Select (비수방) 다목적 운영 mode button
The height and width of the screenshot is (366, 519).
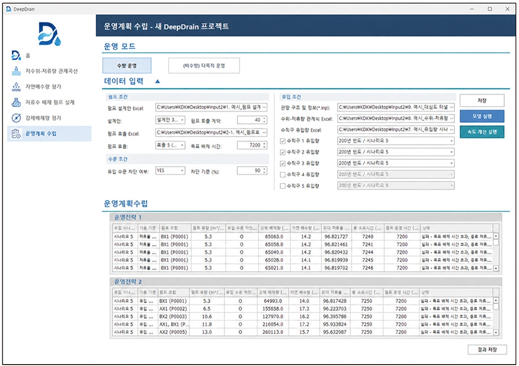click(204, 66)
